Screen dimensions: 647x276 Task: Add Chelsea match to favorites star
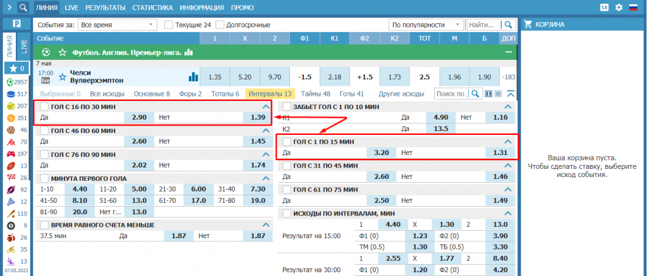coord(62,77)
